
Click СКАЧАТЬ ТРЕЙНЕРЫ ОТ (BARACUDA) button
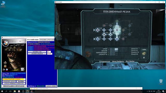coord(14,83)
